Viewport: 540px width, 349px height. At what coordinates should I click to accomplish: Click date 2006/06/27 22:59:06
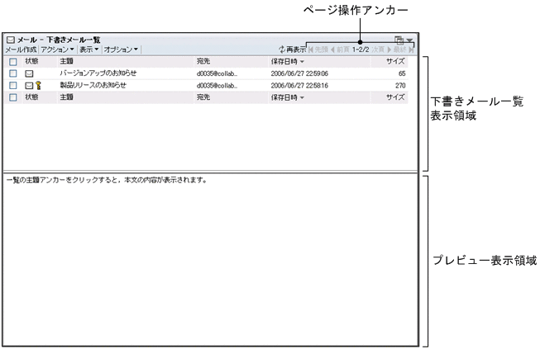point(299,73)
